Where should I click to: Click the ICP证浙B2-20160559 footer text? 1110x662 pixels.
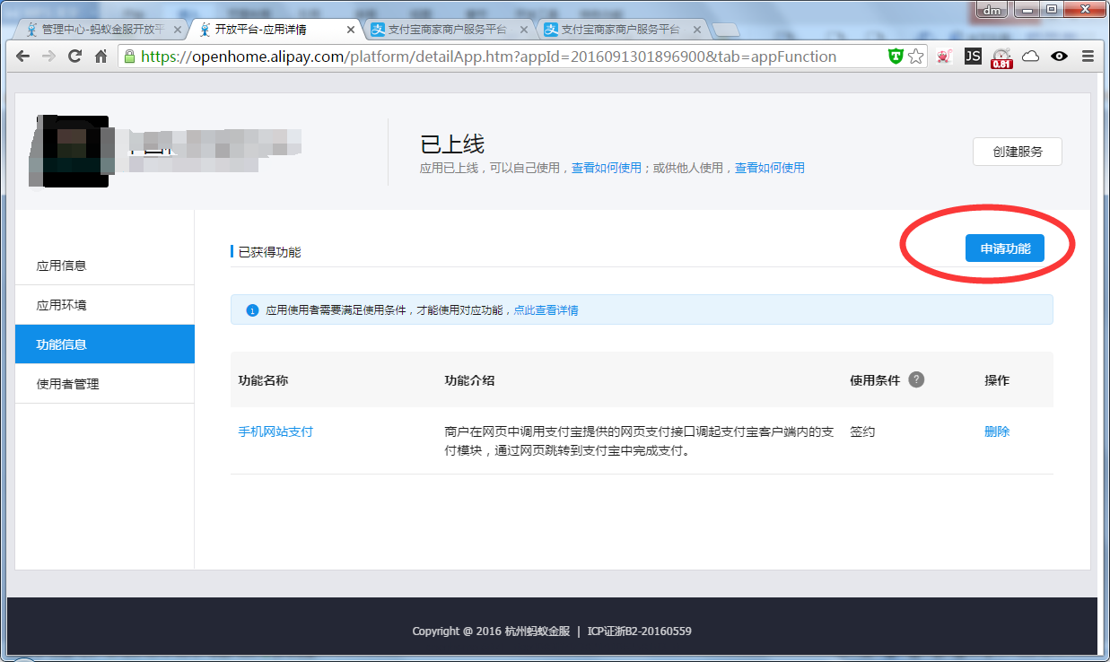click(x=639, y=631)
